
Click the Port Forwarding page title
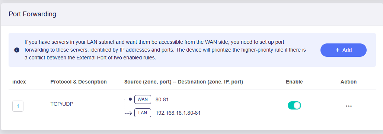32,14
